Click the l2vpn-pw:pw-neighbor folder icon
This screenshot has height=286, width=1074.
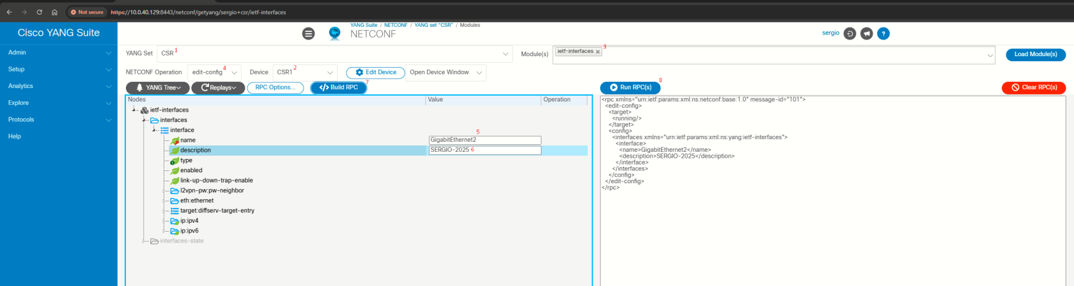coord(175,191)
